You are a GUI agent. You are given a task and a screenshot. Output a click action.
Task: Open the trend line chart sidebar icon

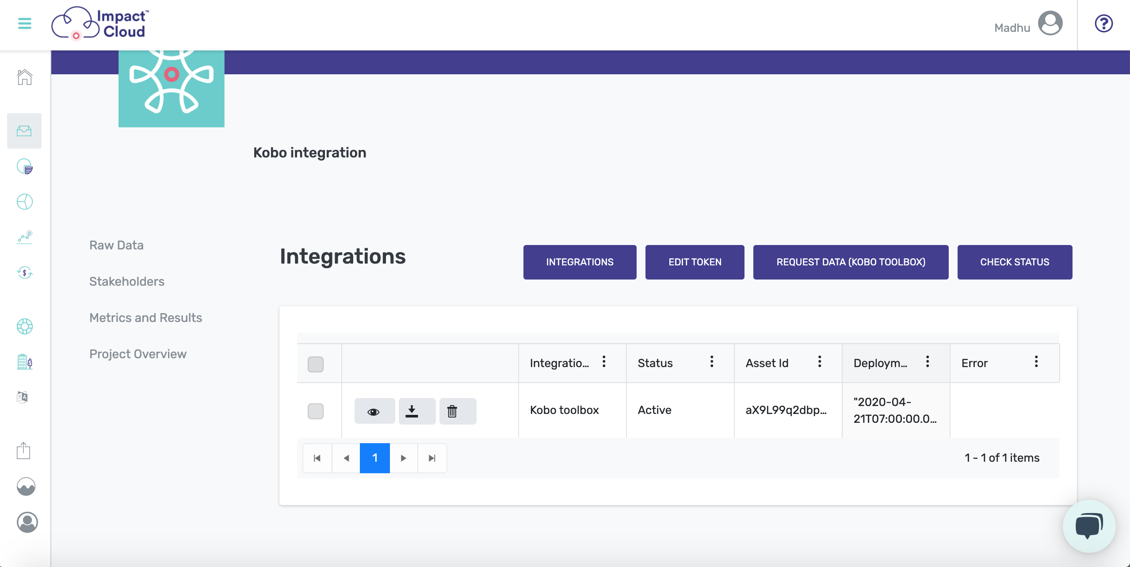[25, 237]
